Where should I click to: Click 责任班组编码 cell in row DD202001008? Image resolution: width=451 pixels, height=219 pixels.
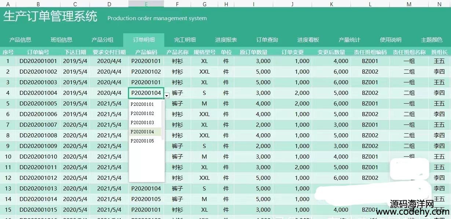pos(370,136)
